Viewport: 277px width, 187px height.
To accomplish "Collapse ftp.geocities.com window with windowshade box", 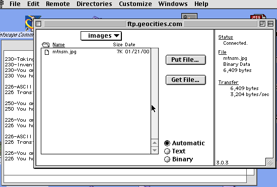I will pos(270,24).
